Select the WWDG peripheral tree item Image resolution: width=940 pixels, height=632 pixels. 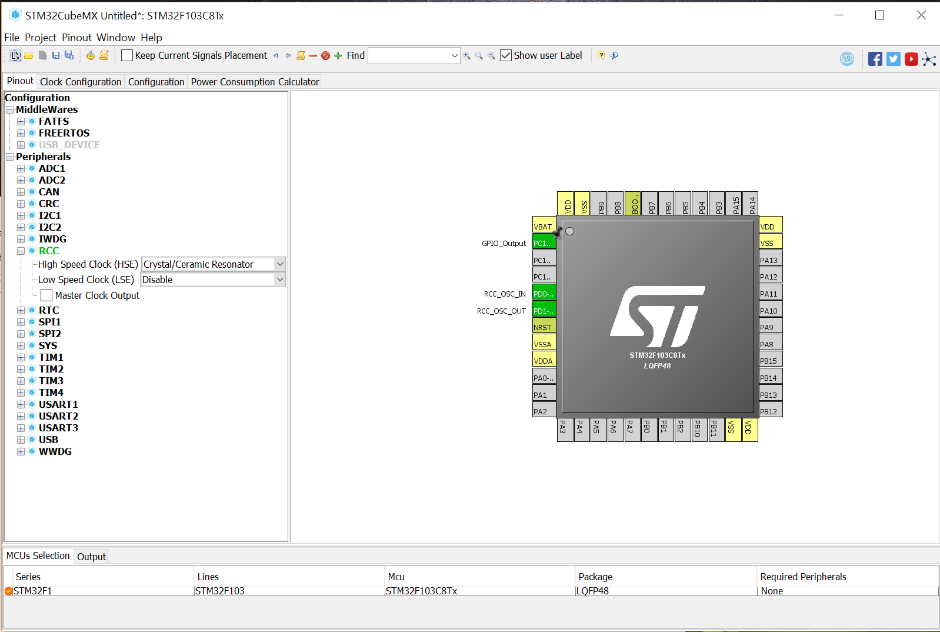(x=55, y=451)
